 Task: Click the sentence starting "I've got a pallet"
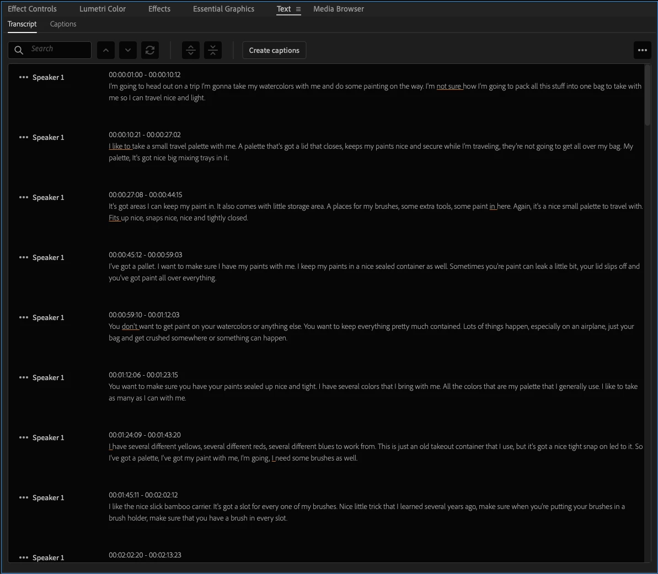[132, 267]
